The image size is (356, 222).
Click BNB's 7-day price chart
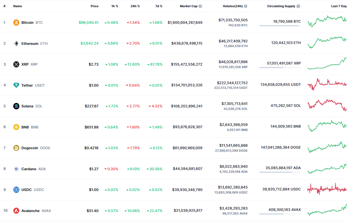[327, 126]
